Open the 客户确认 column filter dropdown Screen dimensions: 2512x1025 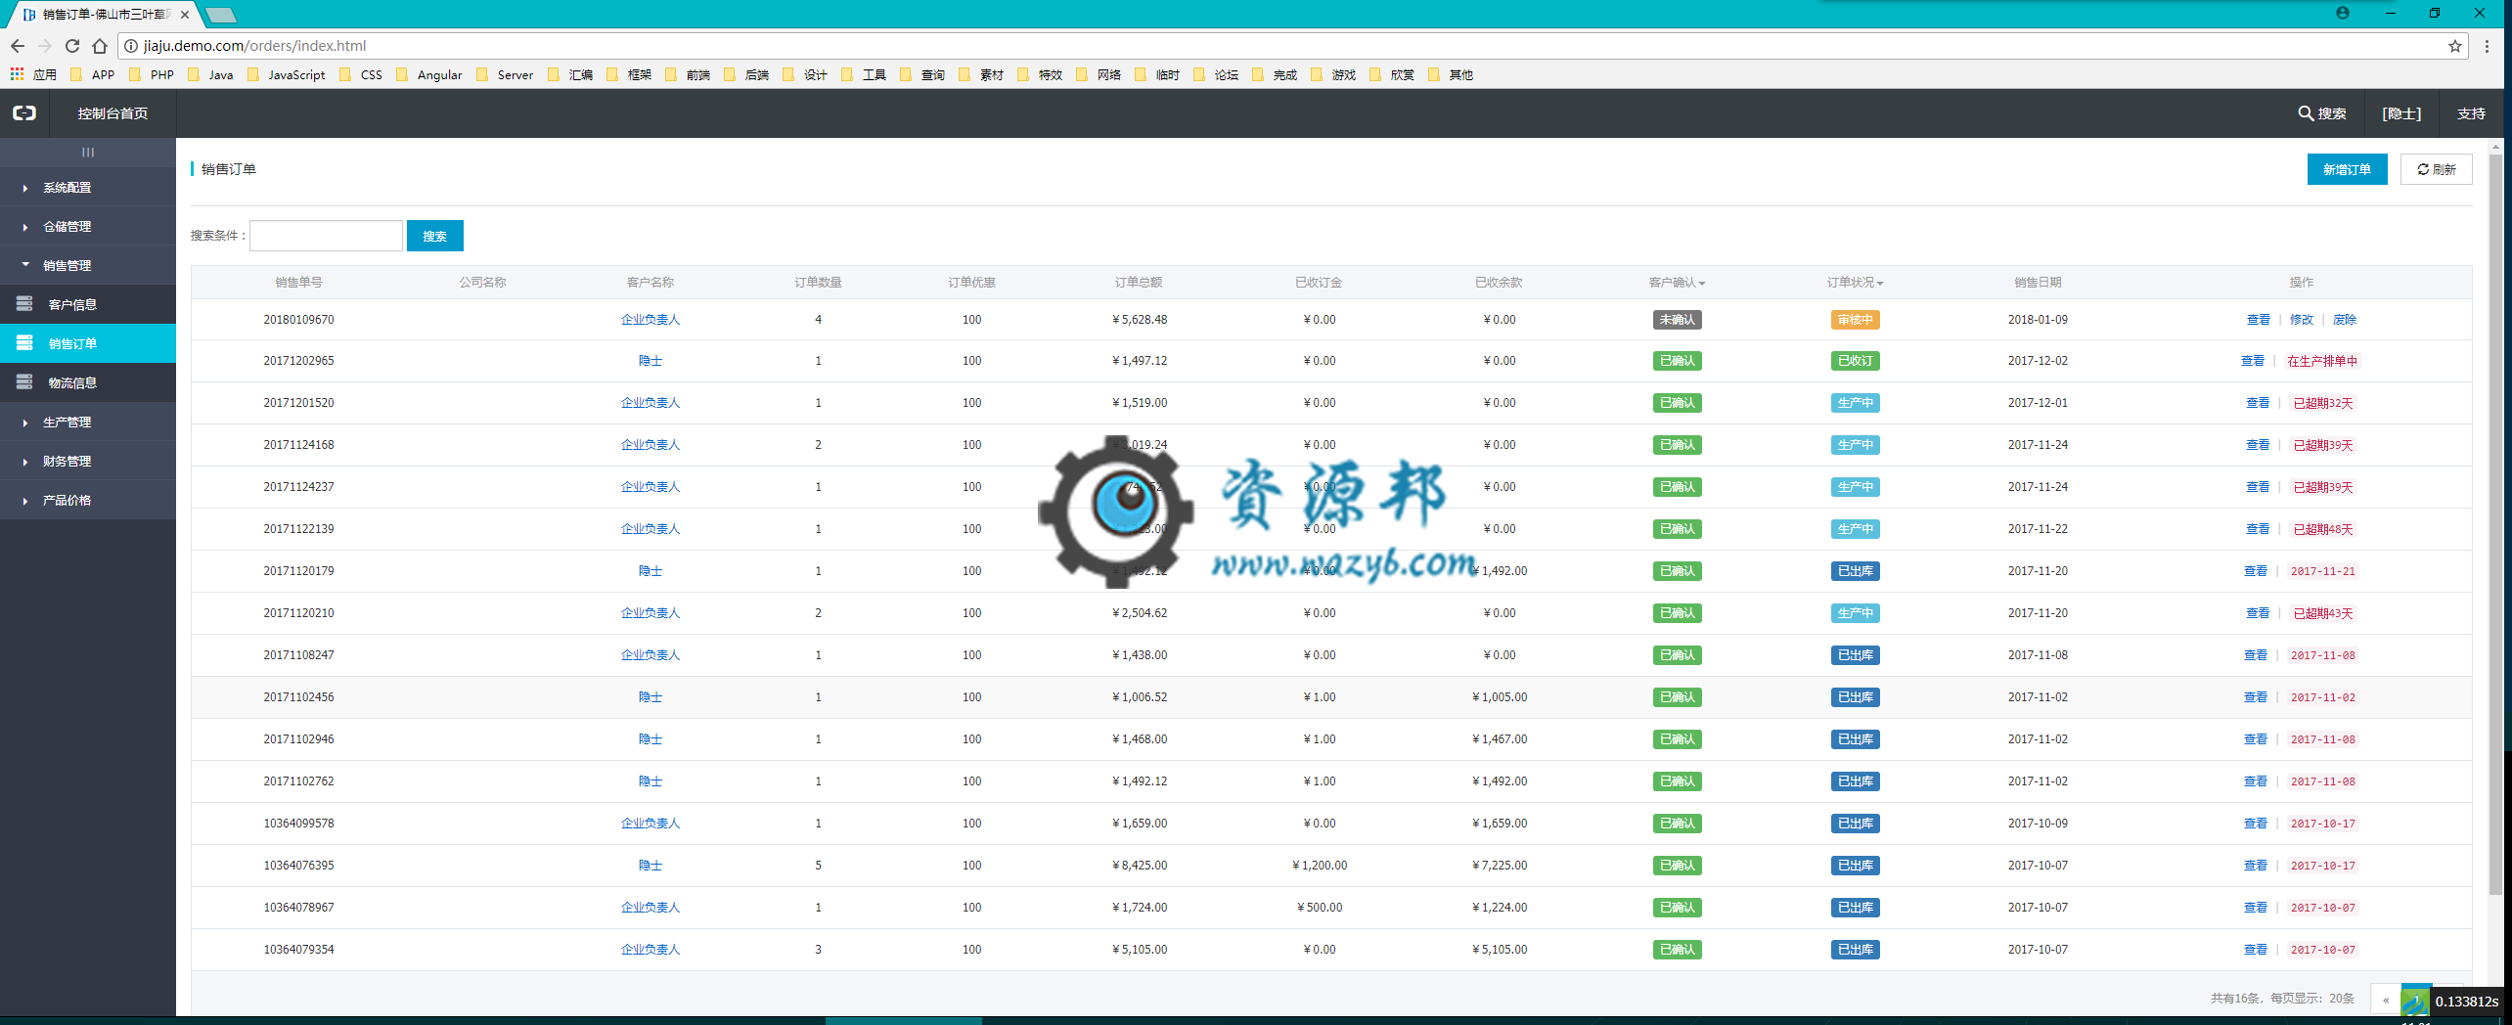(1677, 283)
